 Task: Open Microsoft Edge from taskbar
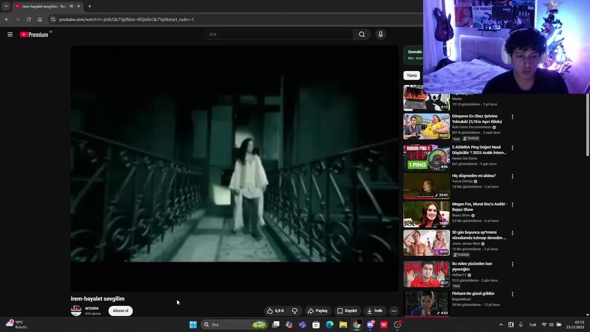click(330, 325)
